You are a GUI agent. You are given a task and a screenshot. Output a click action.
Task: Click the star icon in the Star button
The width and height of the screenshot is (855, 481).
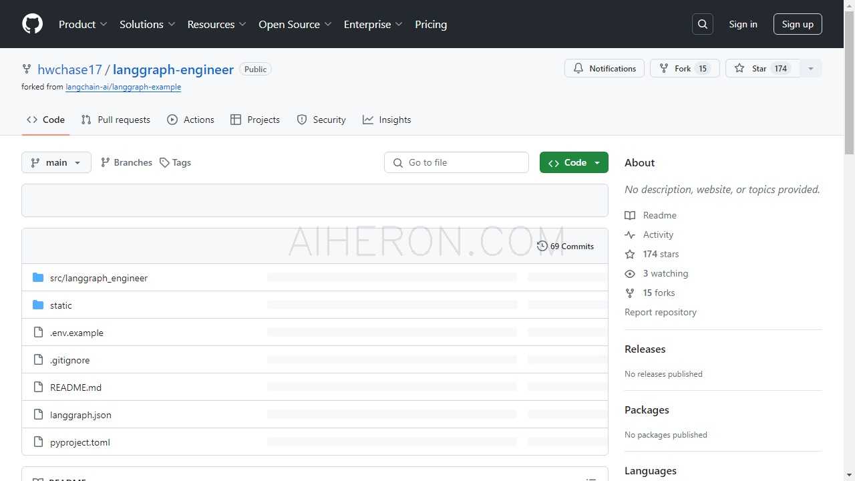[x=739, y=68]
